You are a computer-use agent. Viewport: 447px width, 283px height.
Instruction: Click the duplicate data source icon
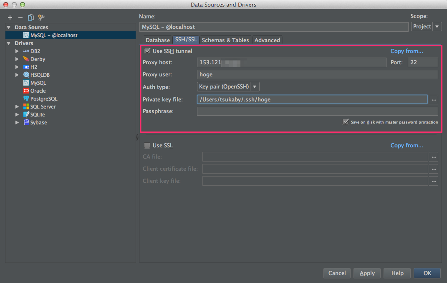(x=30, y=18)
